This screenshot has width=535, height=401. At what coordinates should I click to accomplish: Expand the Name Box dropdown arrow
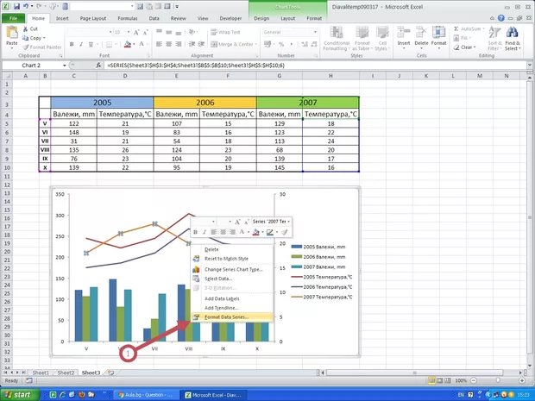tap(64, 66)
